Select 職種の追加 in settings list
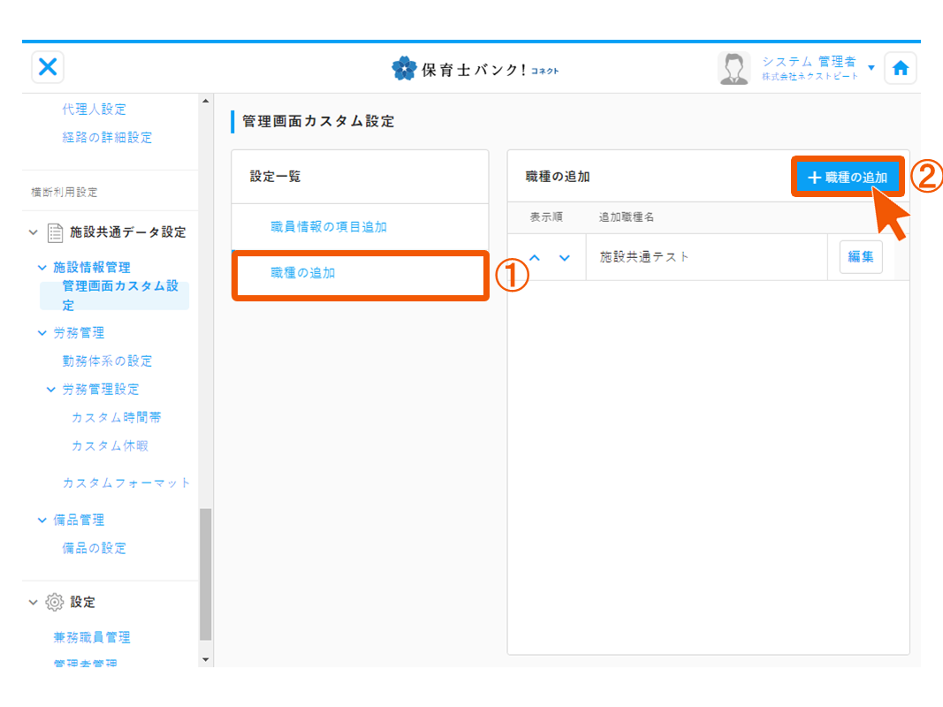Screen dimensions: 943x707 click(x=303, y=273)
